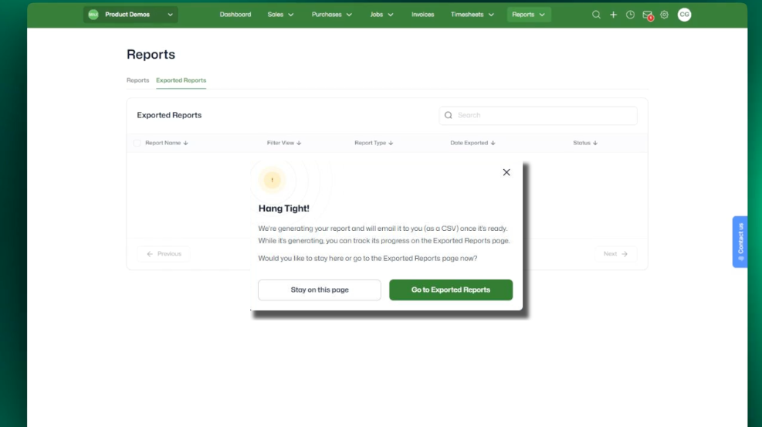The width and height of the screenshot is (762, 427).
Task: Click Stay on this page button
Action: [x=320, y=290]
